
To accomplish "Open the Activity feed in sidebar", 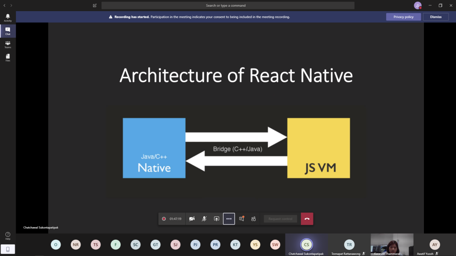I will [x=8, y=18].
